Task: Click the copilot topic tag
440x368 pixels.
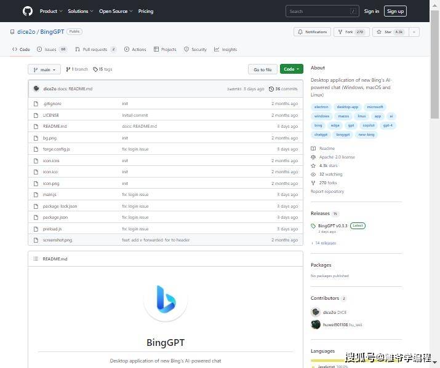Action: tap(369, 125)
